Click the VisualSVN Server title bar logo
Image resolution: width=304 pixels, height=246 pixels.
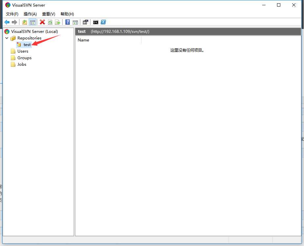coord(8,5)
